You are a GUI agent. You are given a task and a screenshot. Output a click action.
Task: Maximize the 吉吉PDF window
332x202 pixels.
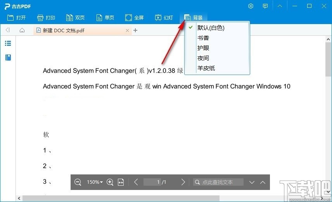point(310,6)
